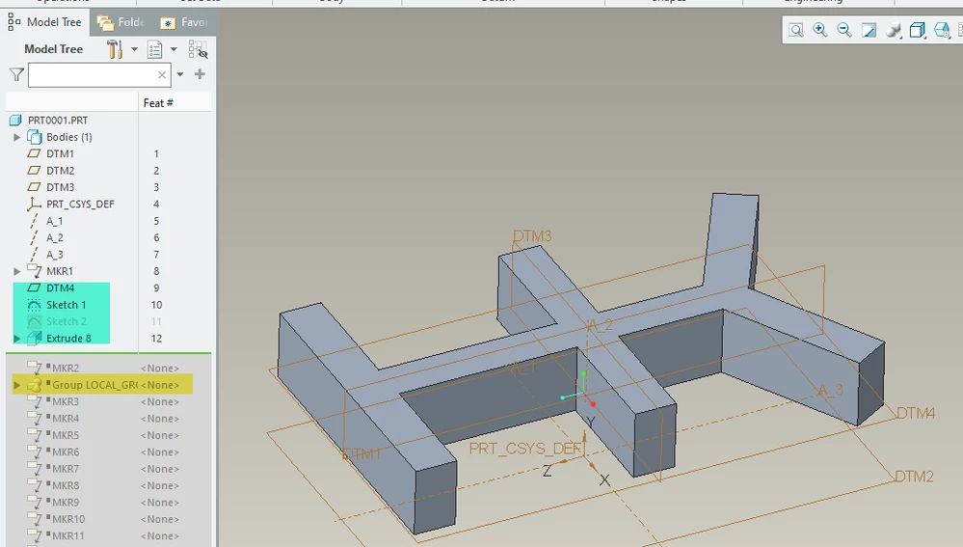Click the Zoom Out magnifier icon
Image resolution: width=963 pixels, height=547 pixels.
click(x=844, y=30)
